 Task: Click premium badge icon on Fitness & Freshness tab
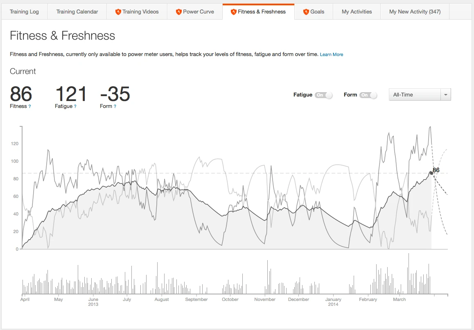[x=234, y=12]
